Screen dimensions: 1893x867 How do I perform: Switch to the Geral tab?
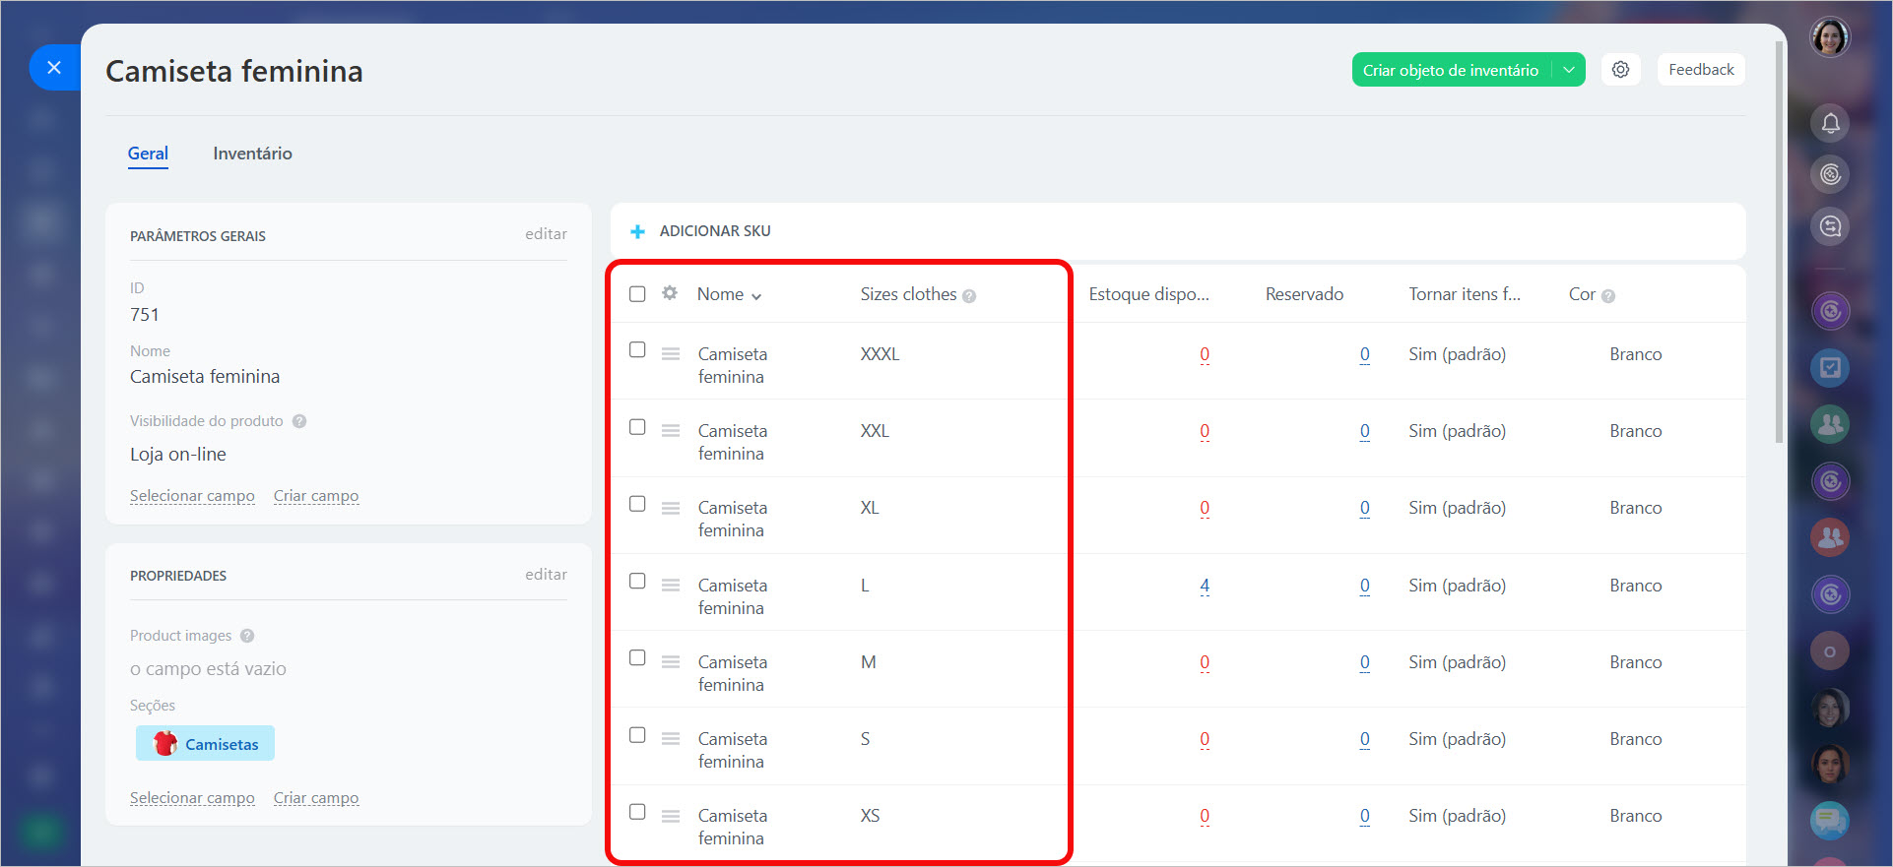click(148, 154)
